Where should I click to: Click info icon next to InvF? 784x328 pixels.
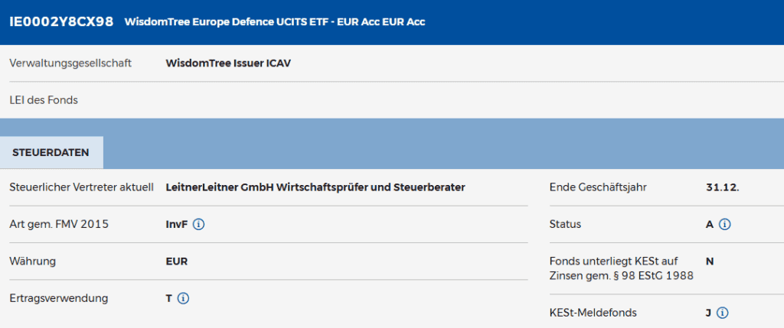(198, 225)
